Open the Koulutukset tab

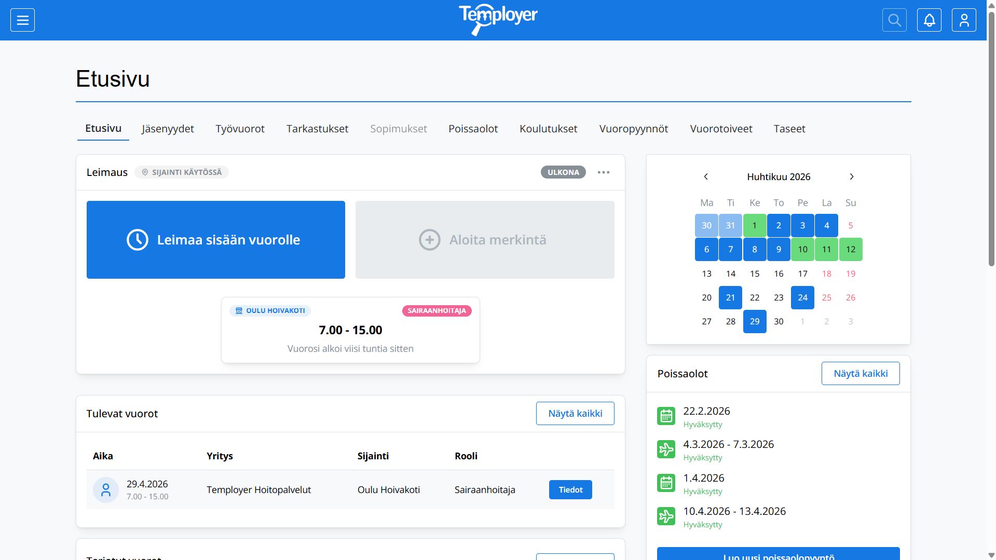click(x=549, y=129)
